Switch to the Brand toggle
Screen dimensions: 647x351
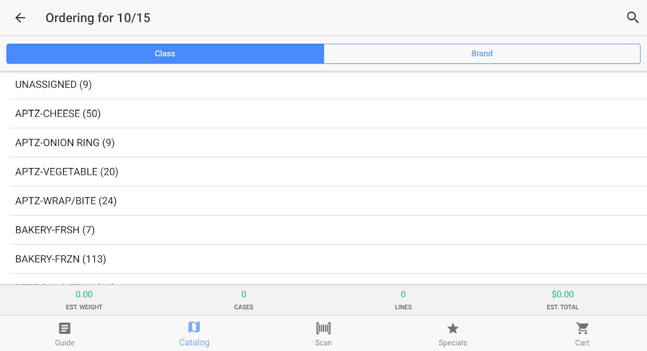pos(482,54)
